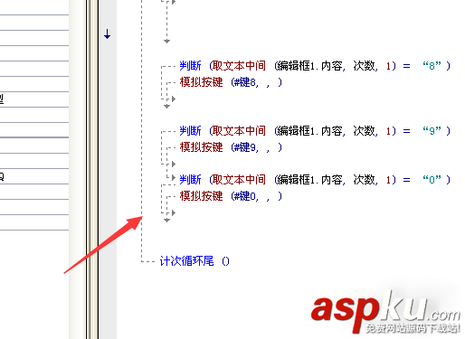Click 编辑框1.内容 in the "9" comparison line

pos(310,131)
